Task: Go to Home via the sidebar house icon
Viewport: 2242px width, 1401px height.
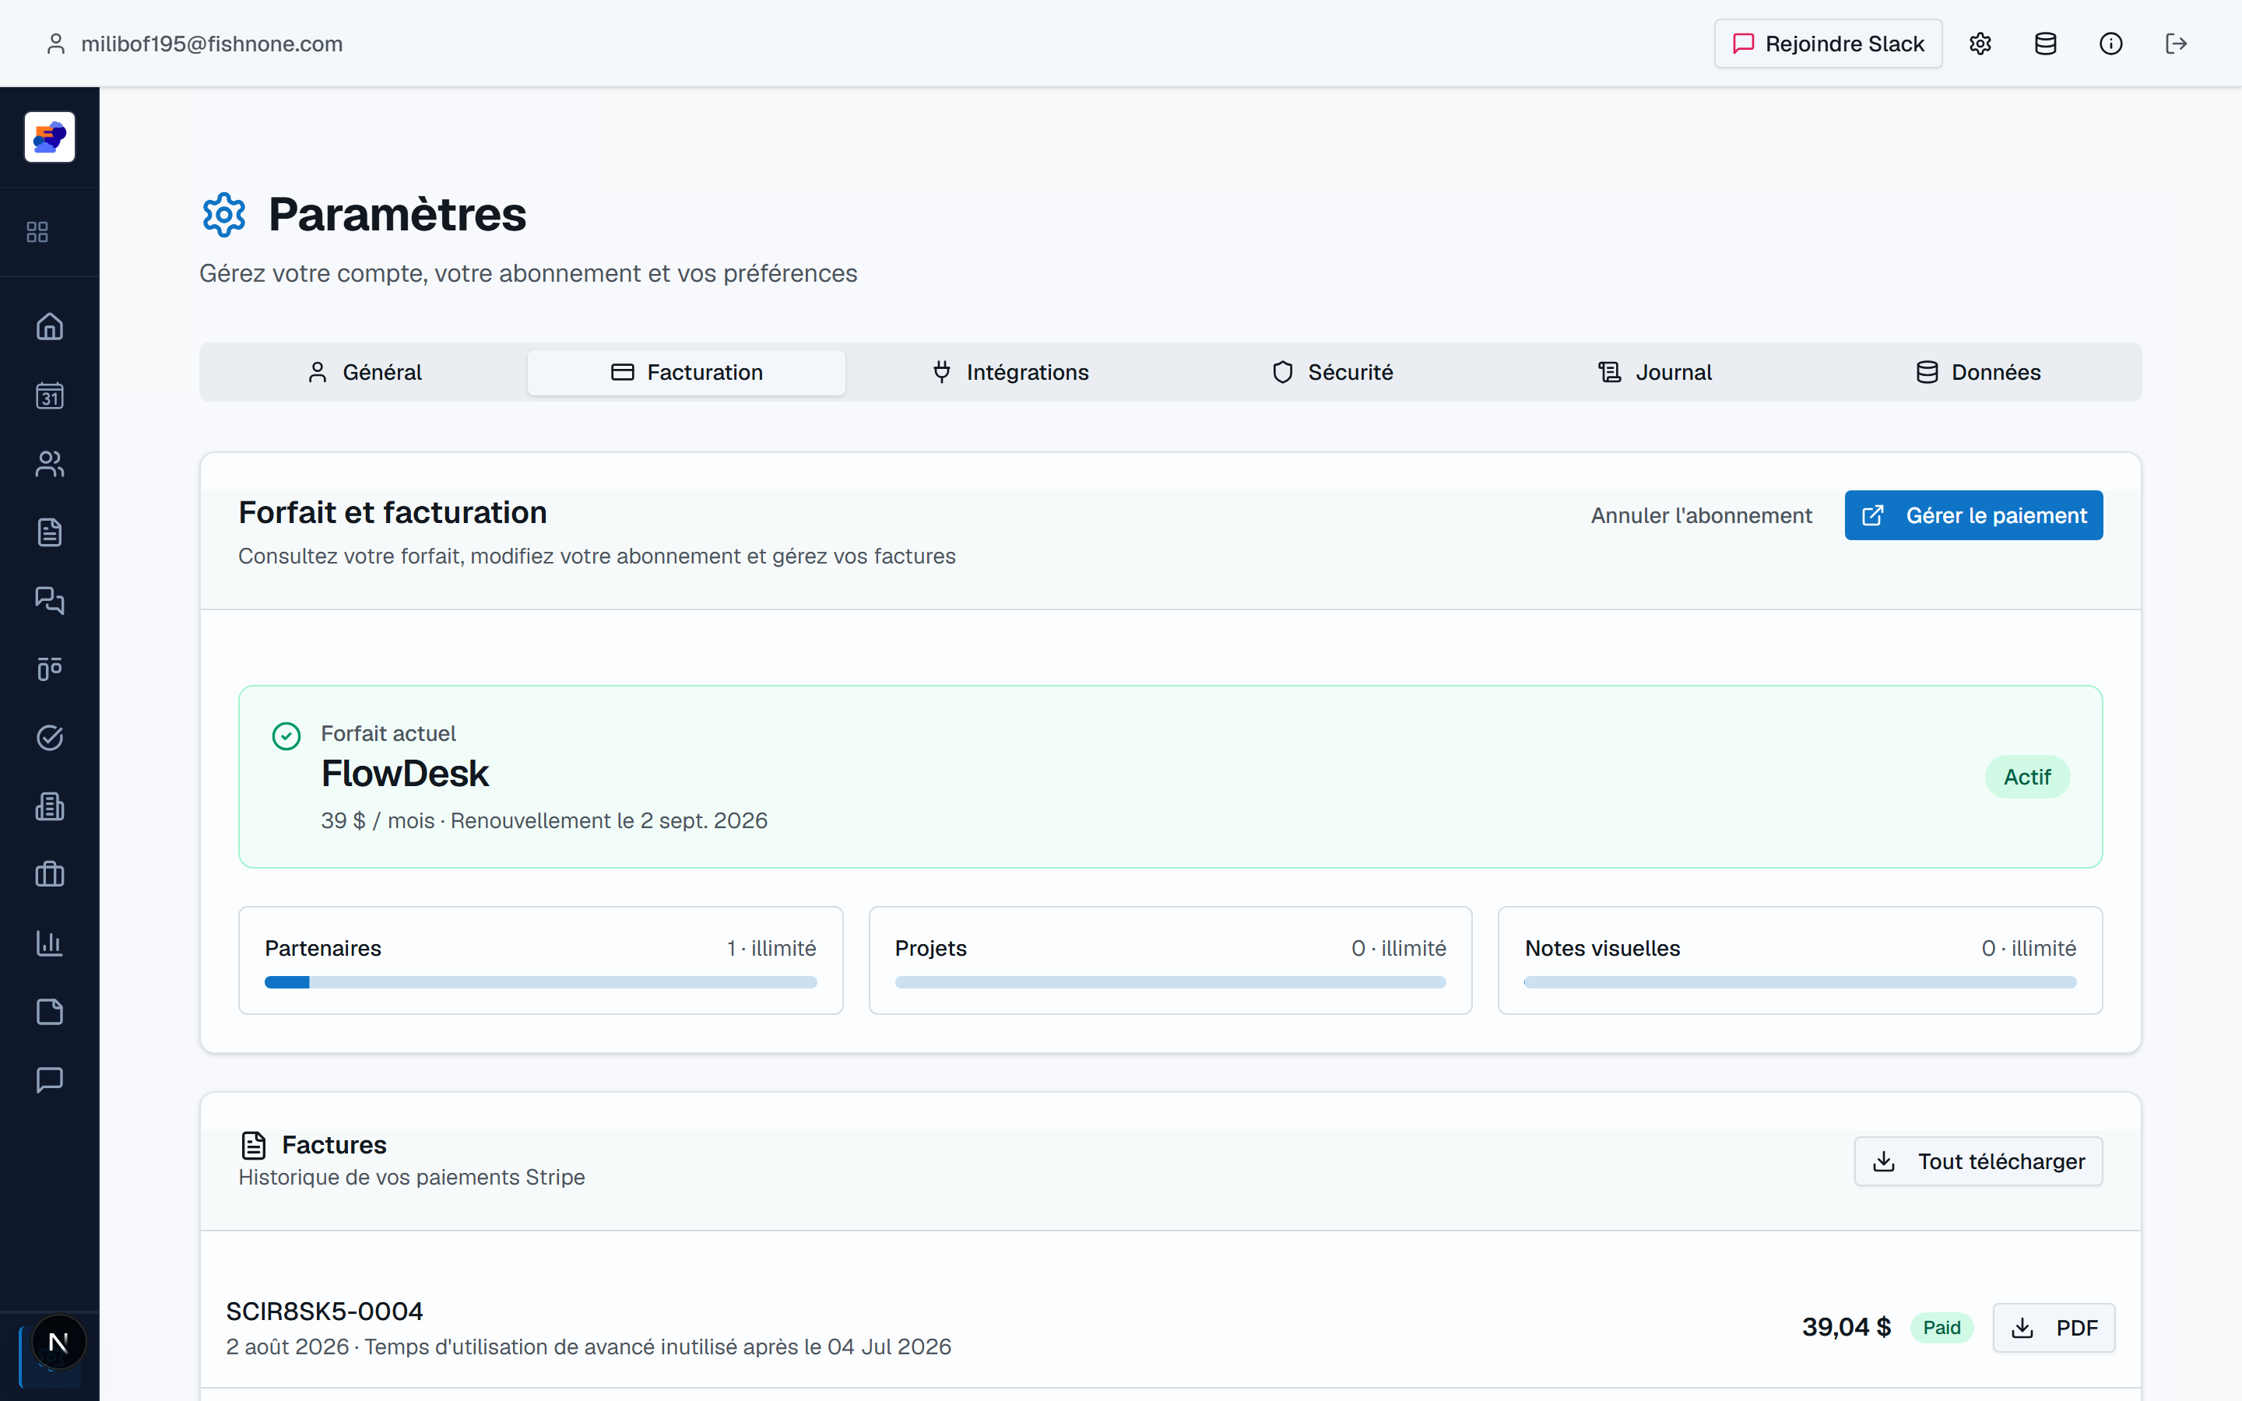Action: (x=50, y=326)
